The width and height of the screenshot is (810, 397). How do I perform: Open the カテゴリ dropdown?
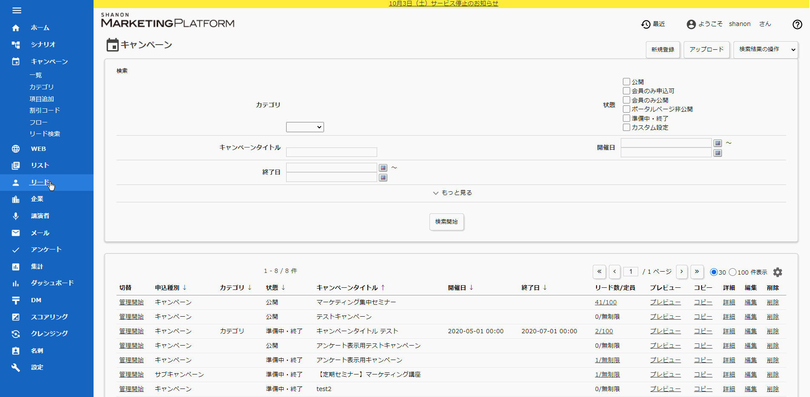click(305, 127)
